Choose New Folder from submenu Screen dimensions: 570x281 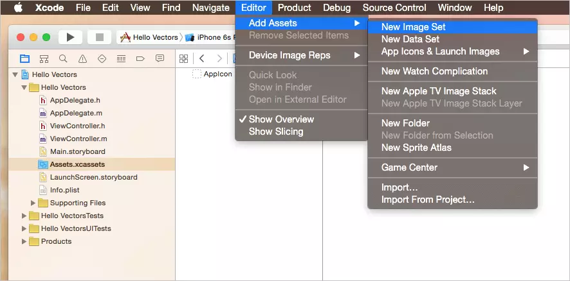point(452,123)
